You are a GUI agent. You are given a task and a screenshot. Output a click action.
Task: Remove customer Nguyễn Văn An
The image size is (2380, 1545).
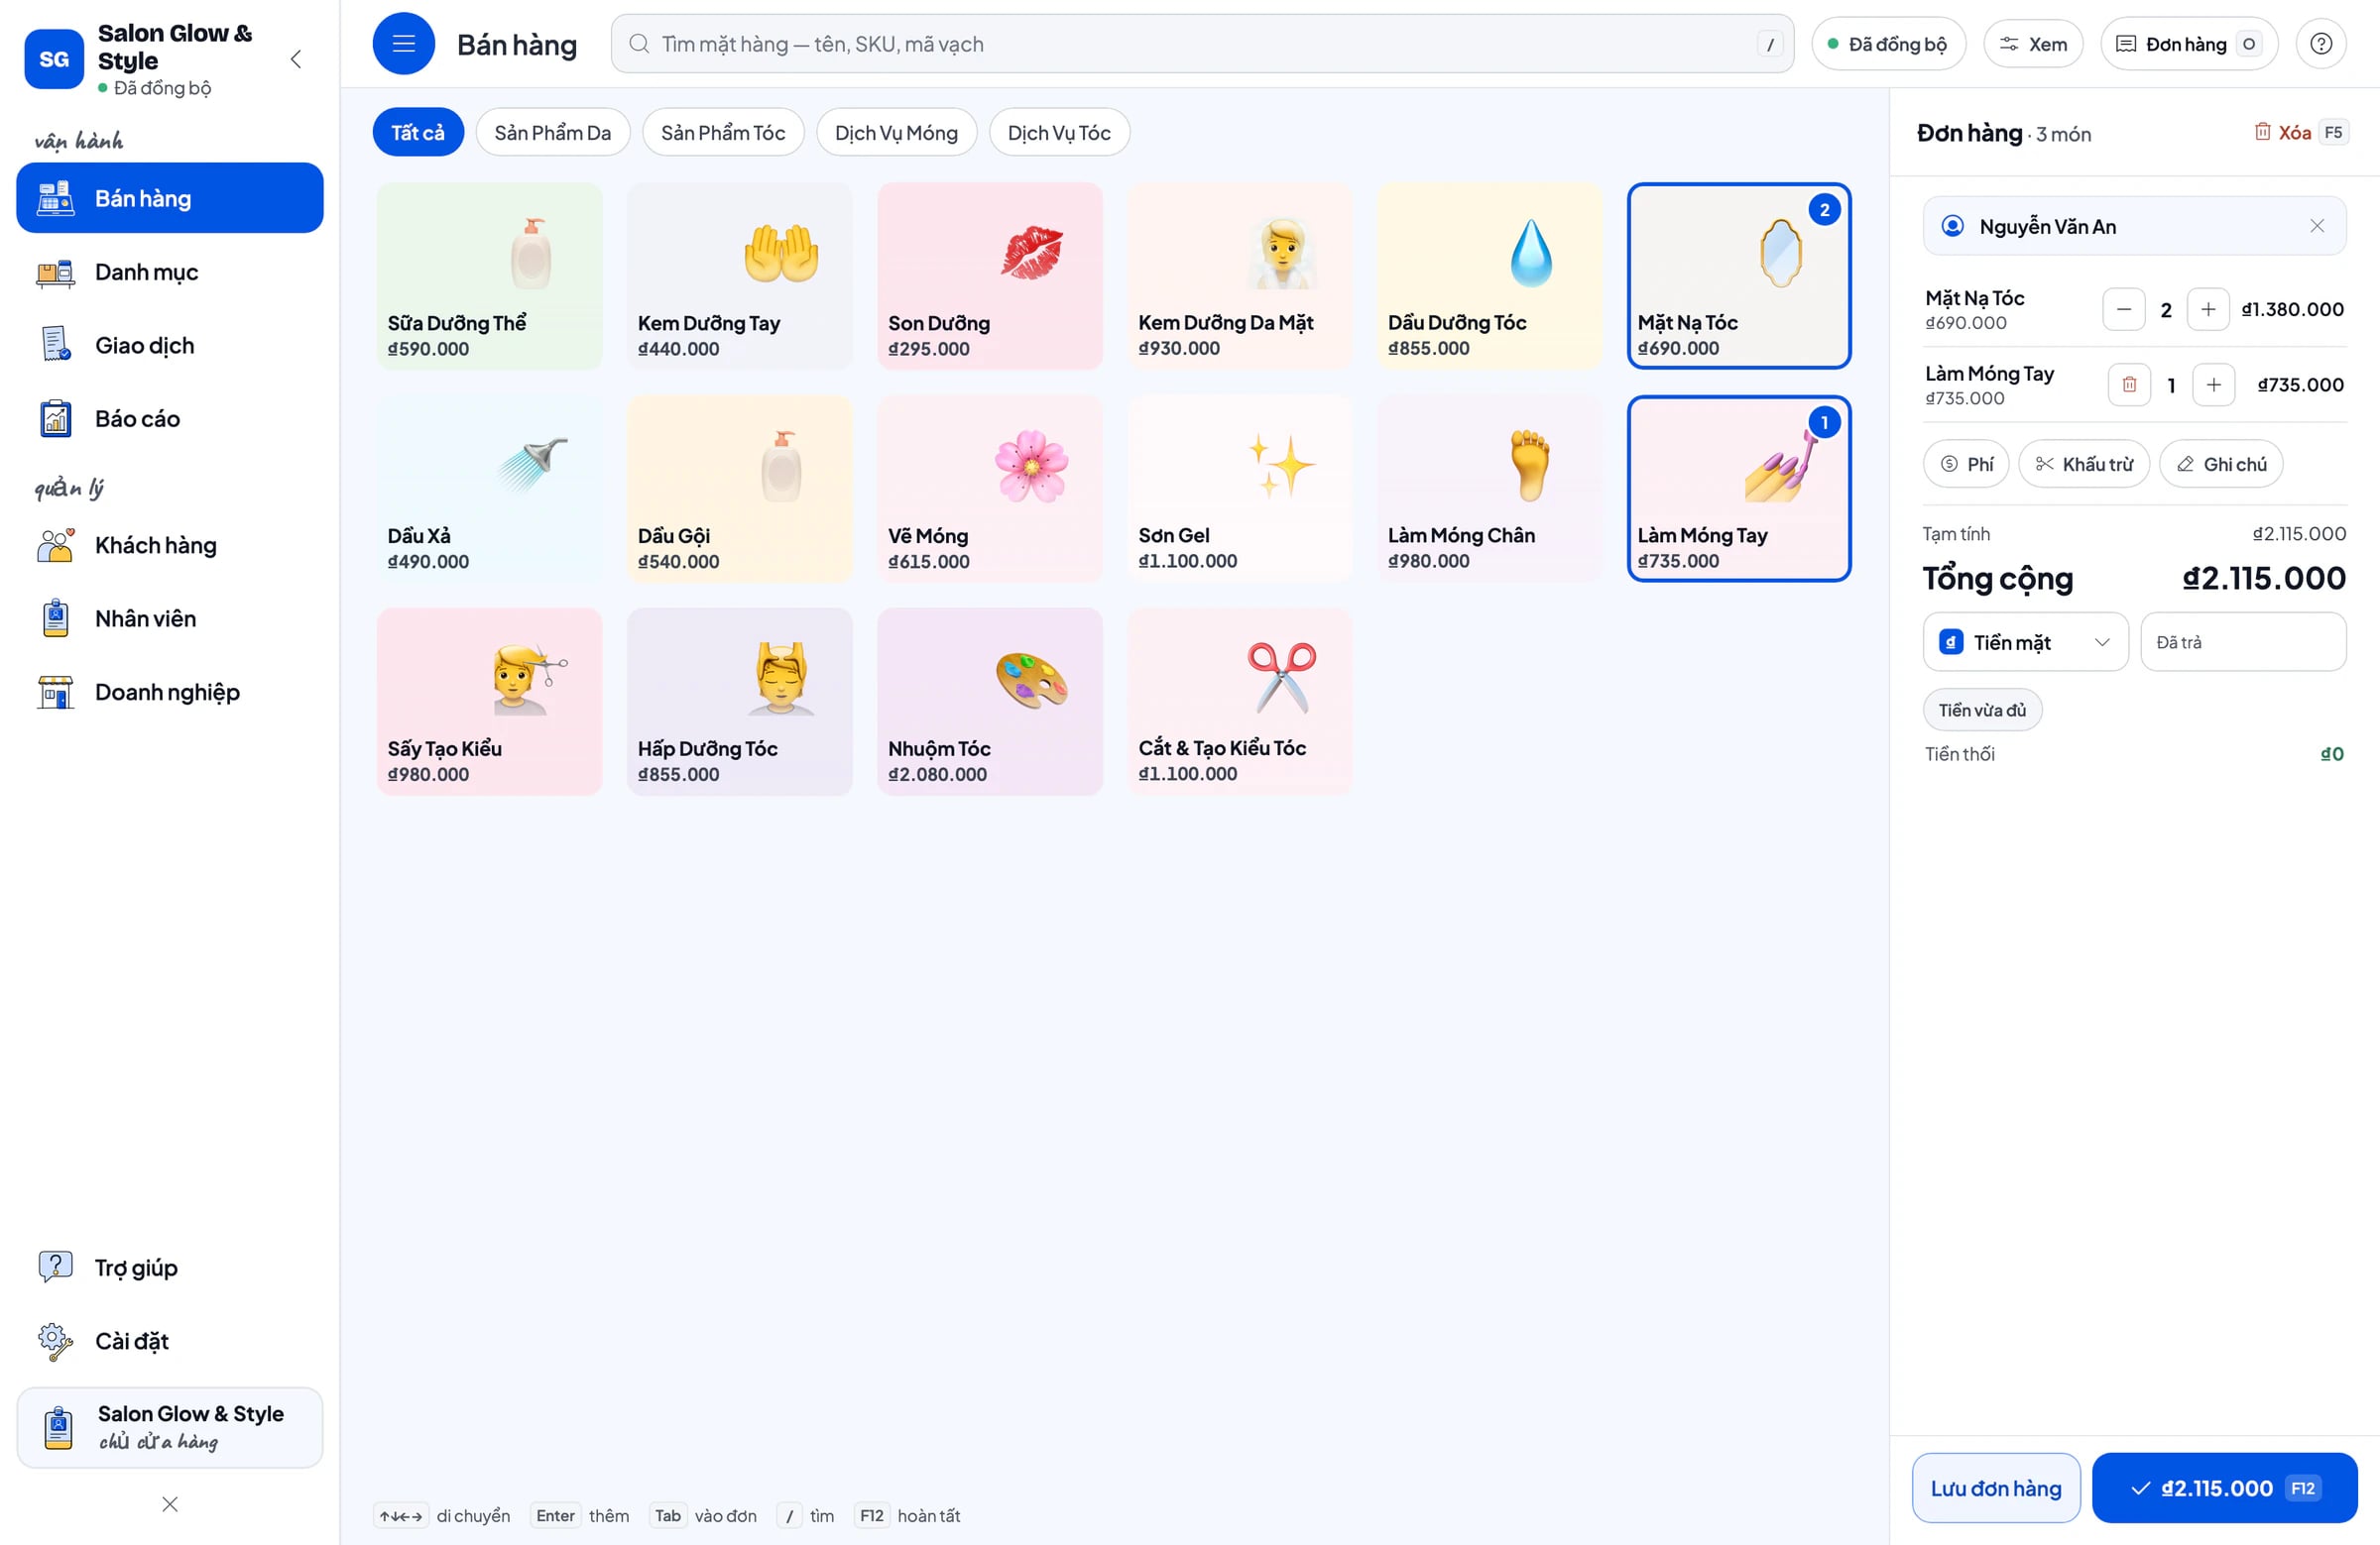(x=2317, y=226)
